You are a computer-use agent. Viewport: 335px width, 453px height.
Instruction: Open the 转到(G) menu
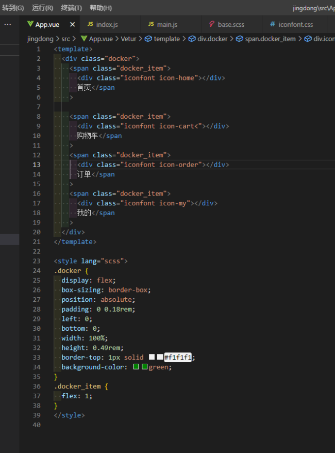tap(13, 8)
